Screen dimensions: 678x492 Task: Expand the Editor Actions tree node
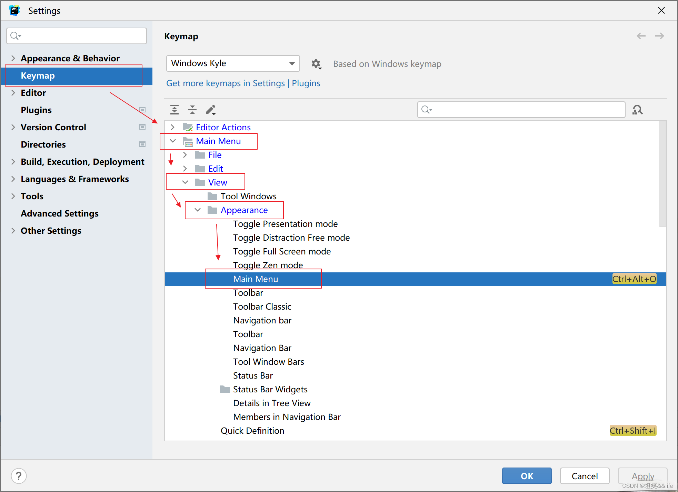pyautogui.click(x=173, y=127)
